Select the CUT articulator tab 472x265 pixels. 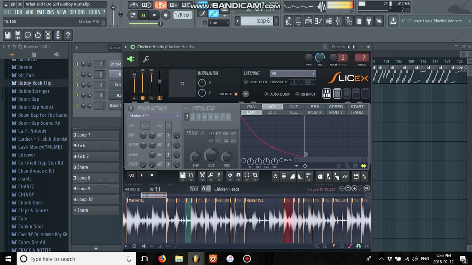click(x=294, y=107)
